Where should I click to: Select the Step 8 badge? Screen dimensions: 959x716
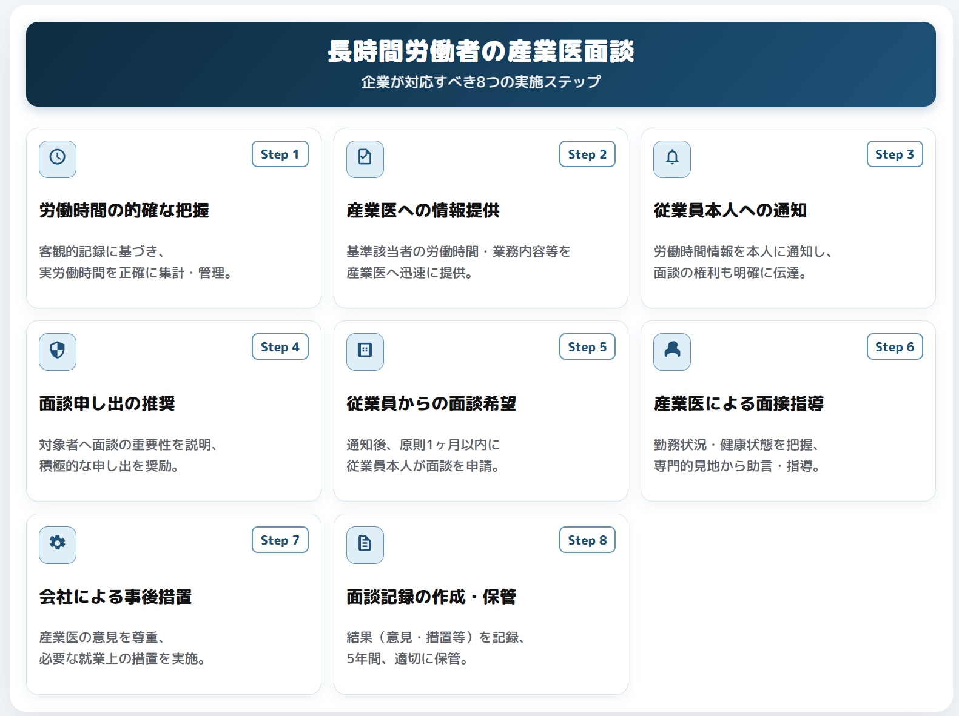(x=587, y=540)
